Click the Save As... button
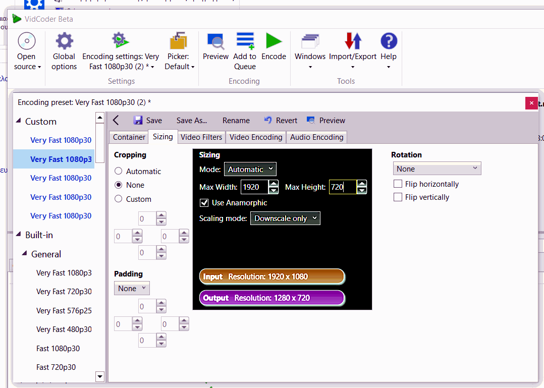 coord(192,120)
